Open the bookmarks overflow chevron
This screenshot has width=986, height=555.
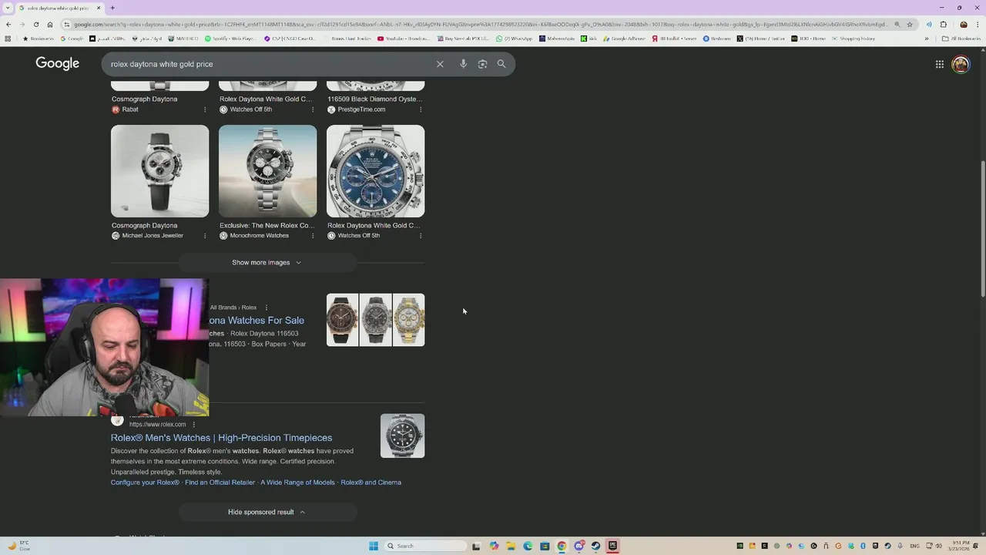click(927, 39)
